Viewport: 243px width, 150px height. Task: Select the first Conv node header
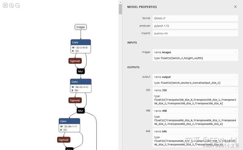(x=81, y=42)
